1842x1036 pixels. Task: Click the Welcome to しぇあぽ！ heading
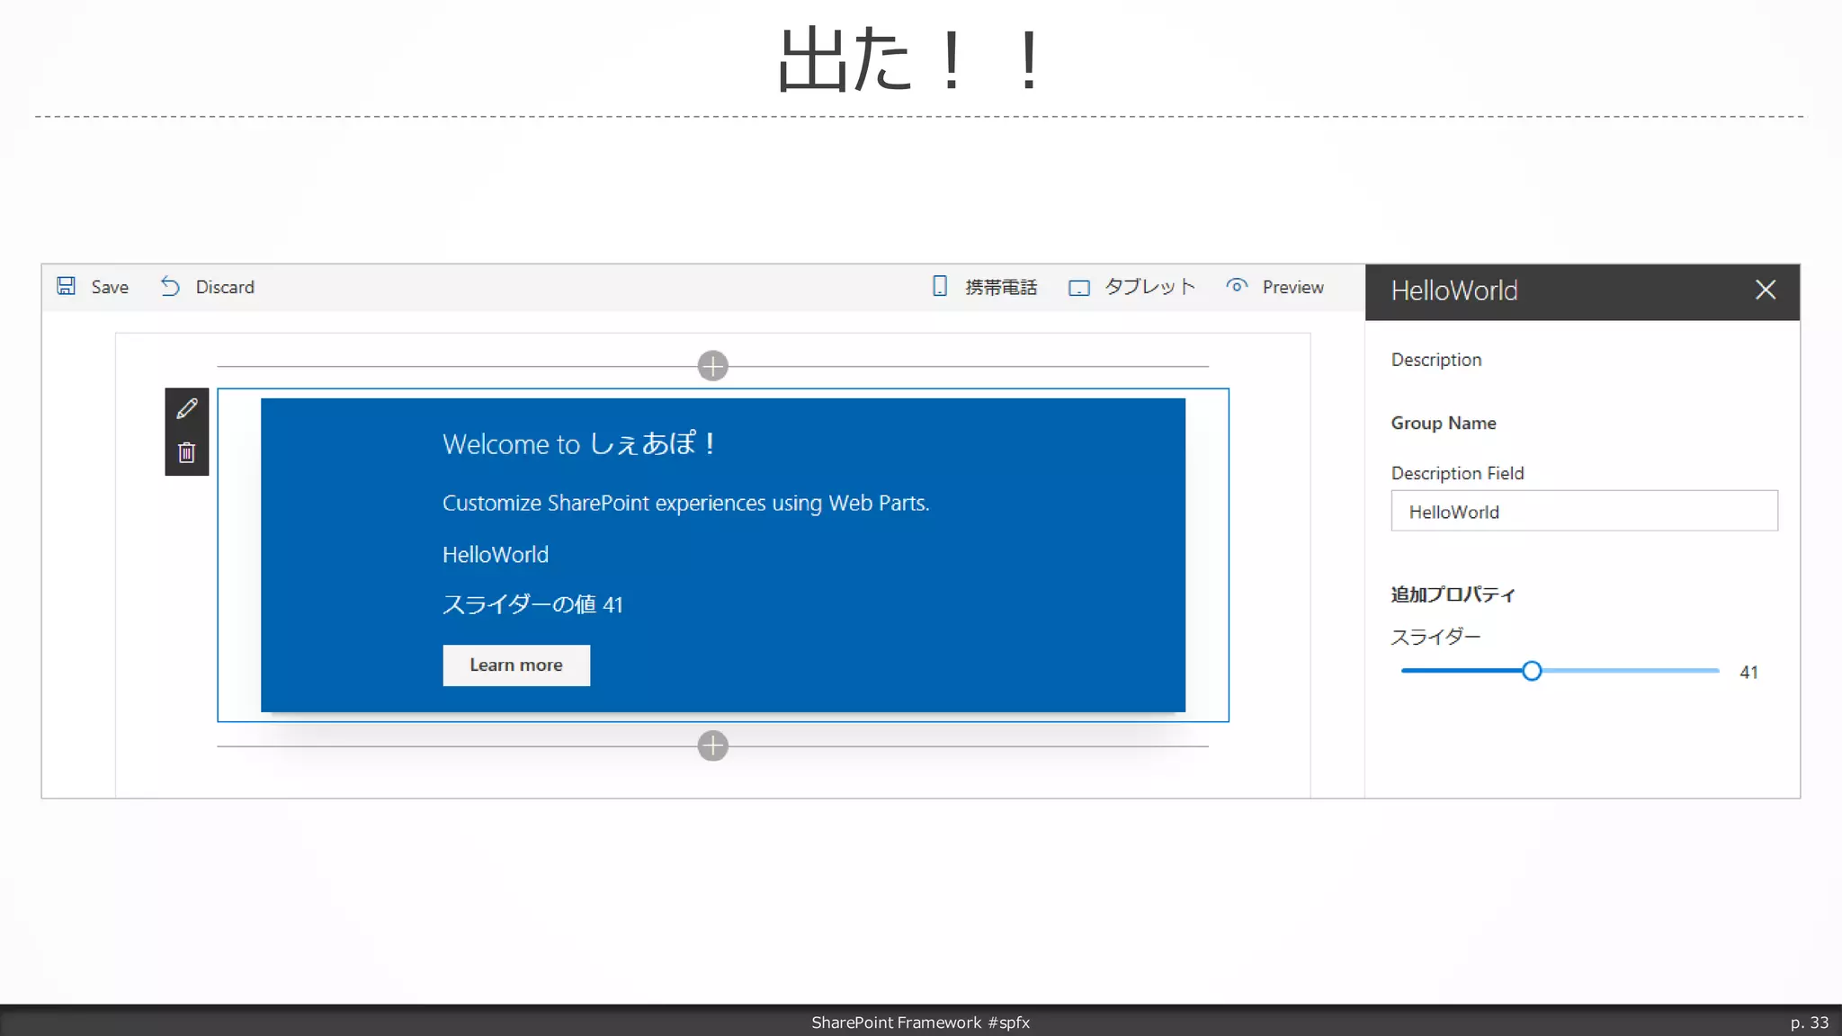click(x=580, y=443)
